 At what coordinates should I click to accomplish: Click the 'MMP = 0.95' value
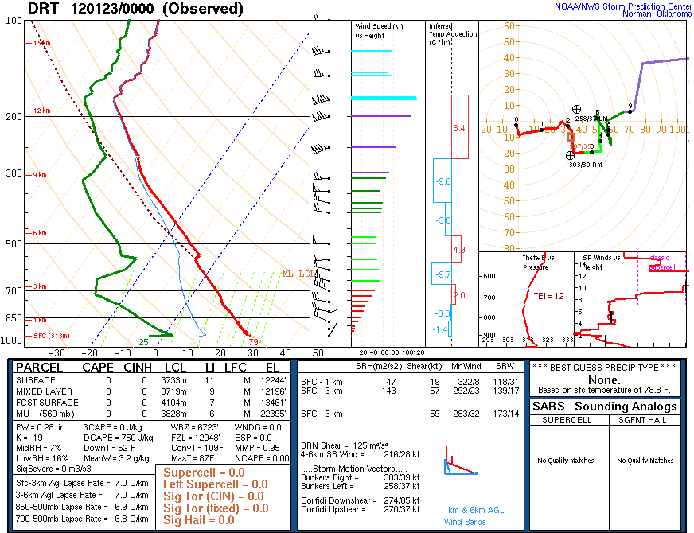[258, 448]
